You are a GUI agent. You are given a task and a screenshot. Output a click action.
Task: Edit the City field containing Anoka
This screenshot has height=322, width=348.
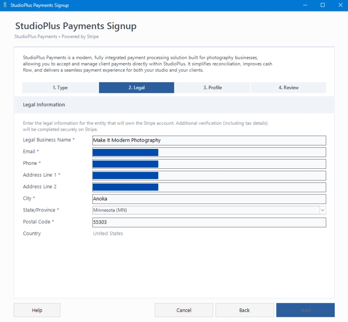pyautogui.click(x=209, y=199)
